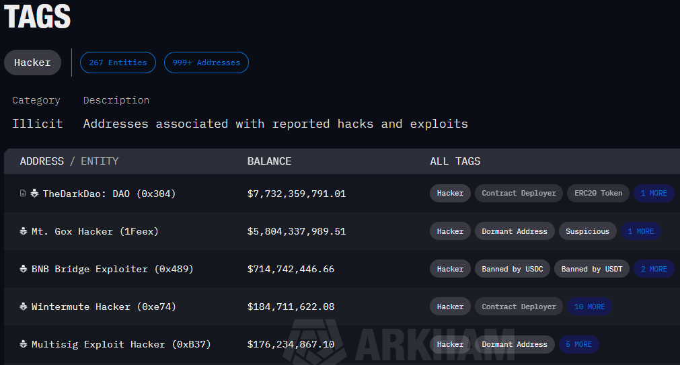Open BNB Bridge Exploiter (0x489) address

click(112, 269)
